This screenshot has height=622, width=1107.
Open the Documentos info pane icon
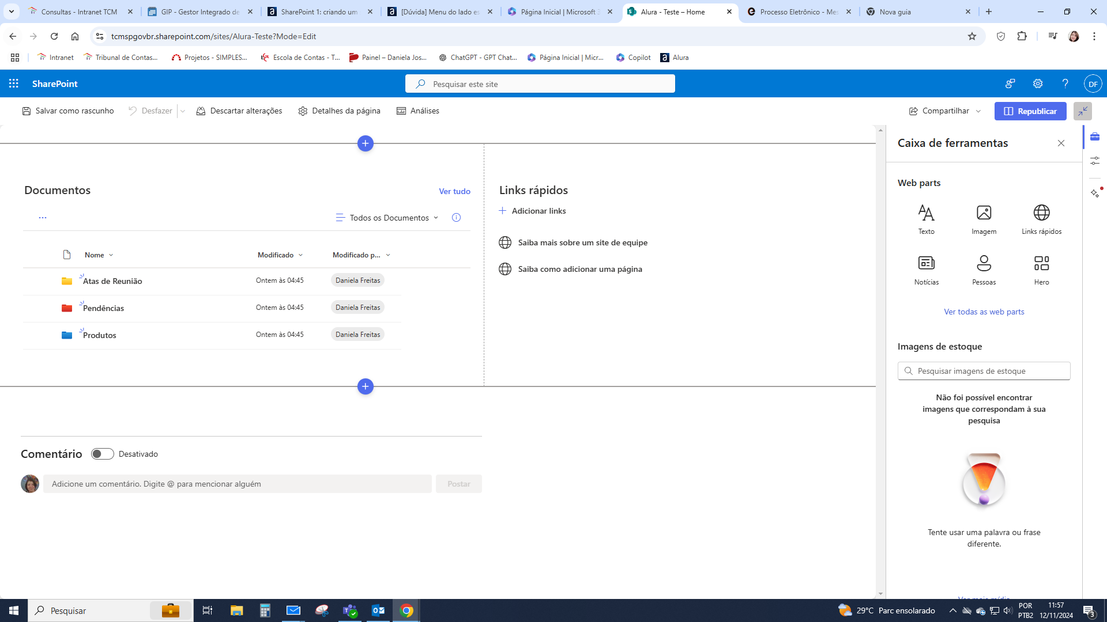(456, 218)
